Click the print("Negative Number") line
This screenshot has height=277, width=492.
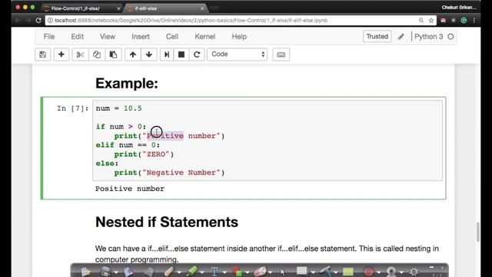(169, 172)
